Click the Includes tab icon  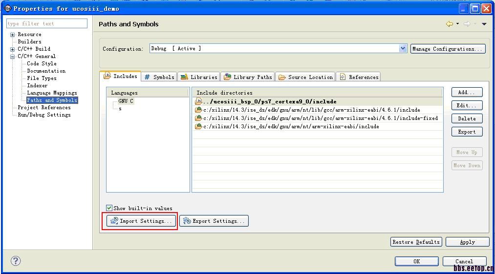click(108, 76)
